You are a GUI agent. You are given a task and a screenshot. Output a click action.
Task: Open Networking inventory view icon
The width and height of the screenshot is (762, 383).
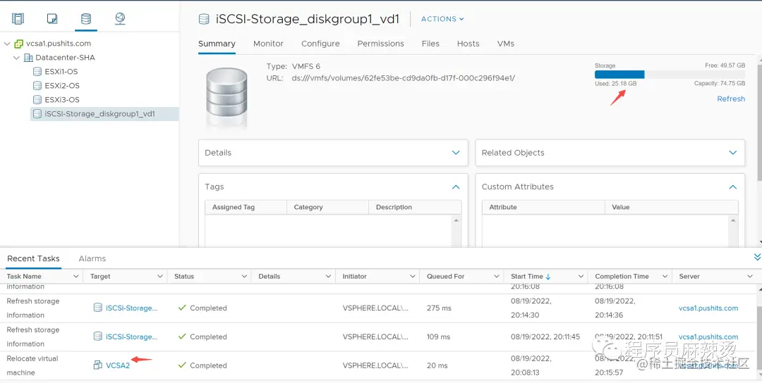pos(120,19)
